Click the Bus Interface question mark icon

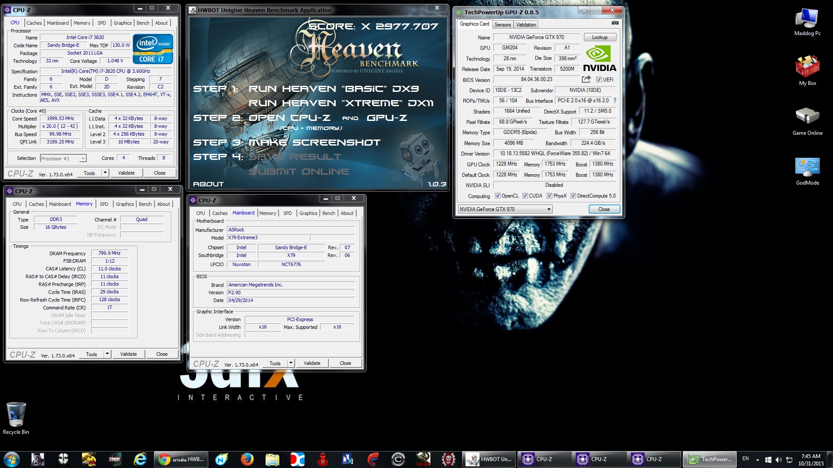(x=614, y=101)
